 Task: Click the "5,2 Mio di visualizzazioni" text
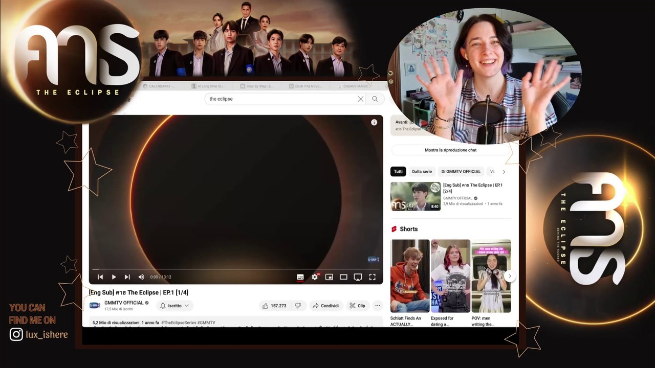(x=116, y=323)
